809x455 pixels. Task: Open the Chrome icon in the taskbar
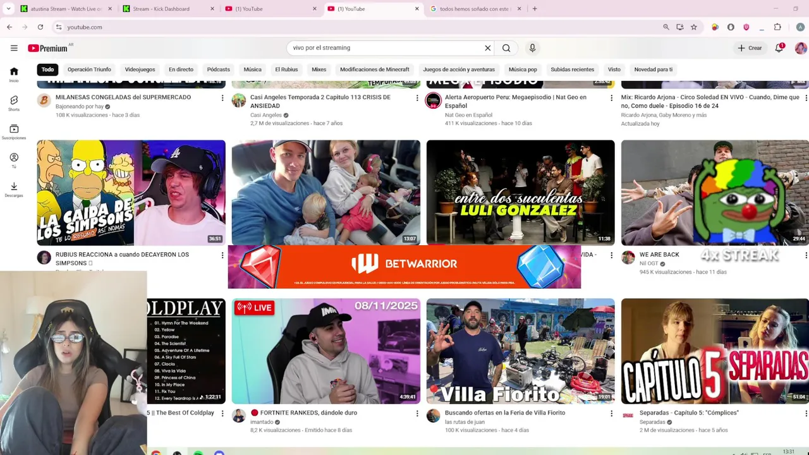point(156,452)
